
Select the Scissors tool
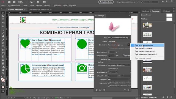(3, 50)
